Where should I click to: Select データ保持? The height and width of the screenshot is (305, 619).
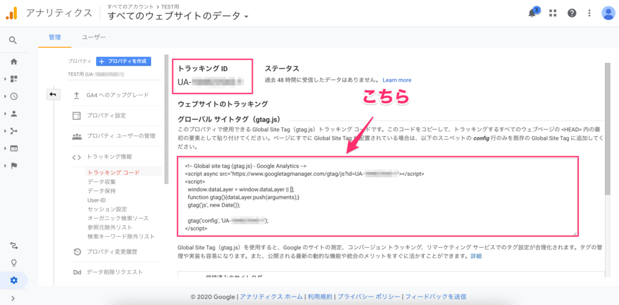102,191
